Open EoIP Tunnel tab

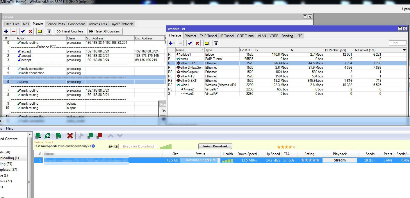click(x=208, y=36)
